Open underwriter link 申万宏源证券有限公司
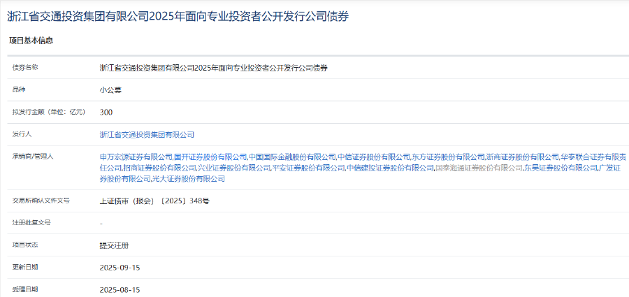Image resolution: width=629 pixels, height=297 pixels. pos(136,157)
